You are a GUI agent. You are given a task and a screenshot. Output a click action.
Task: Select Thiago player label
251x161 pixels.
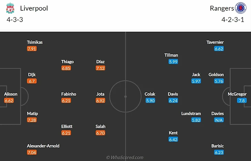click(67, 62)
